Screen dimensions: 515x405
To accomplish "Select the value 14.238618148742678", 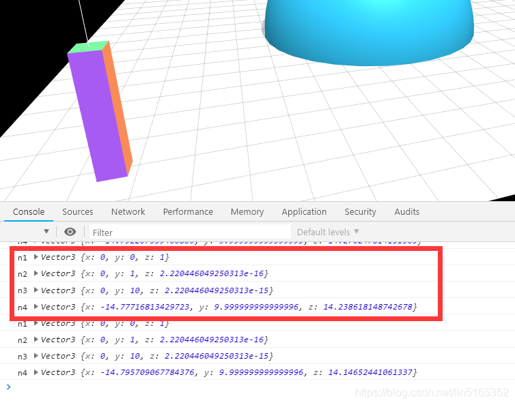I will 367,307.
